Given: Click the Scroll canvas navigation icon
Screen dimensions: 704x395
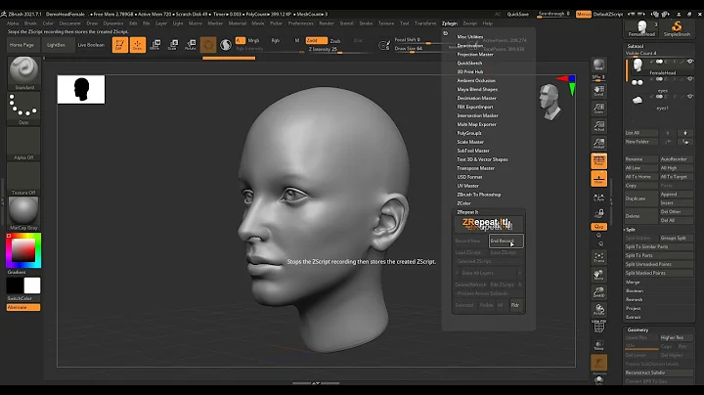Looking at the screenshot, I should pyautogui.click(x=598, y=91).
